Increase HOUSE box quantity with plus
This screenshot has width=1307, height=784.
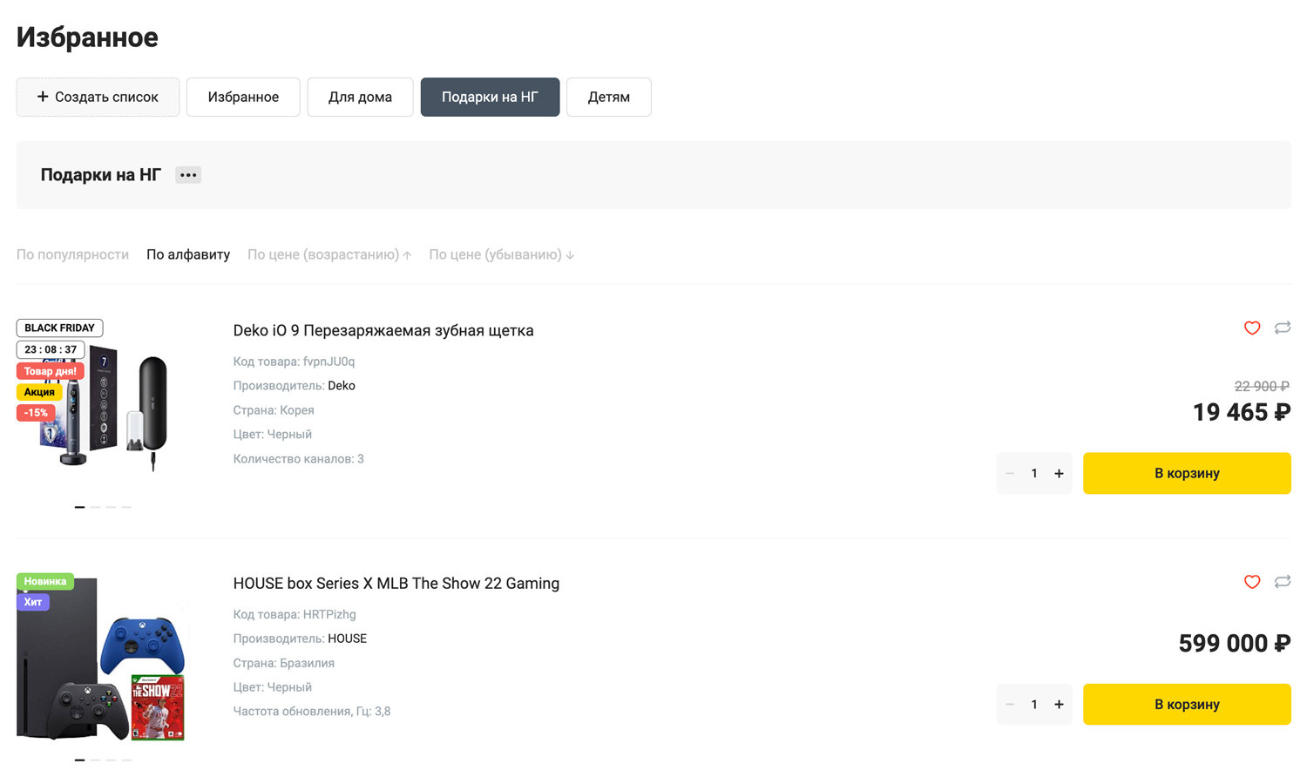(x=1059, y=705)
